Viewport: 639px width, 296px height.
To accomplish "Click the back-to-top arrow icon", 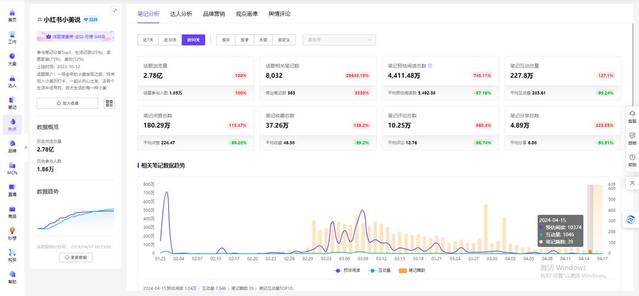I will click(x=632, y=183).
